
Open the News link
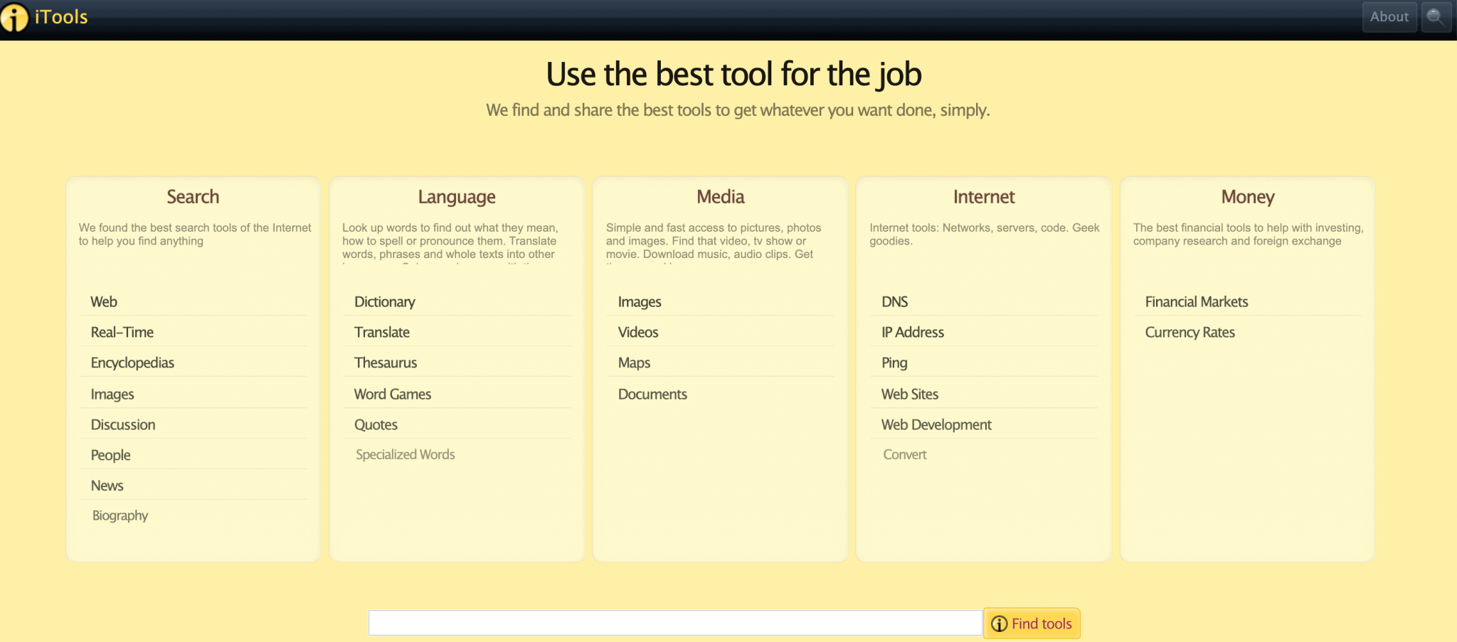tap(107, 486)
